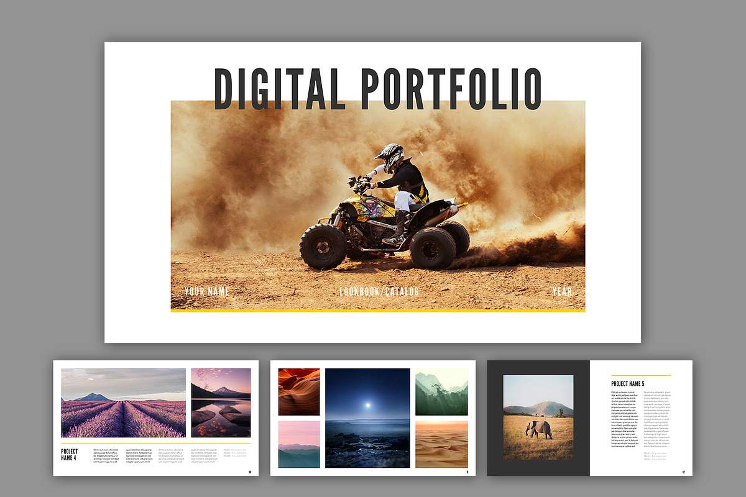Click the "PROJECT NAME 4" heading
This screenshot has width=746, height=497.
69,455
